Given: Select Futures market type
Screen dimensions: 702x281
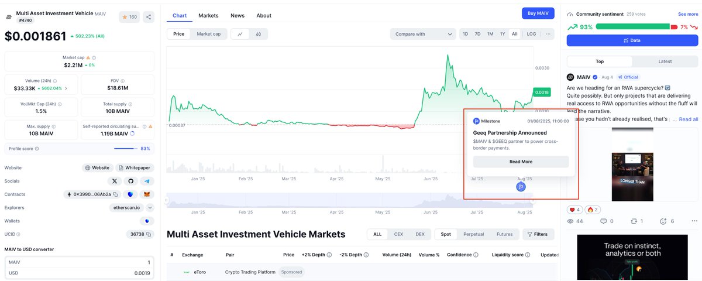Looking at the screenshot, I should [504, 234].
